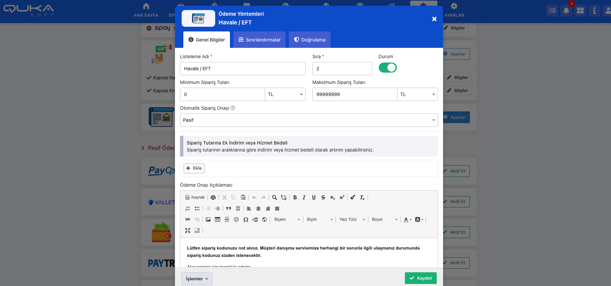Insert an image into the description

pyautogui.click(x=208, y=219)
